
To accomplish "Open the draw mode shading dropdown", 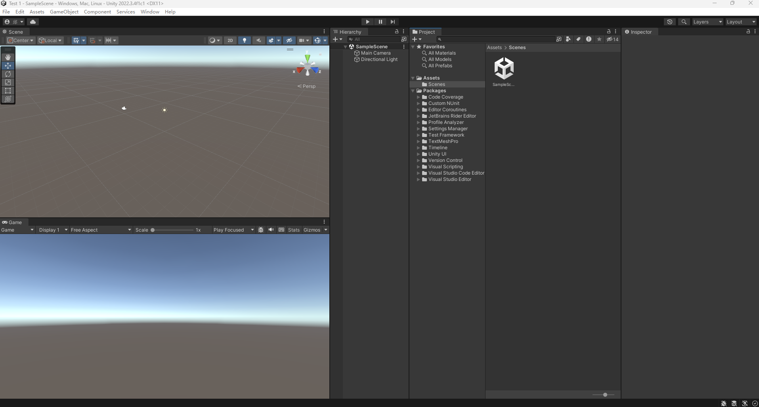I will tap(215, 40).
